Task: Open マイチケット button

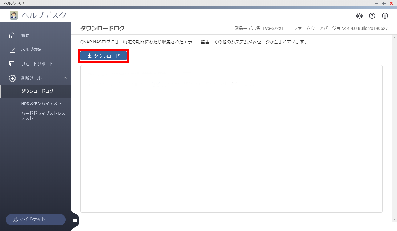Action: tap(36, 219)
